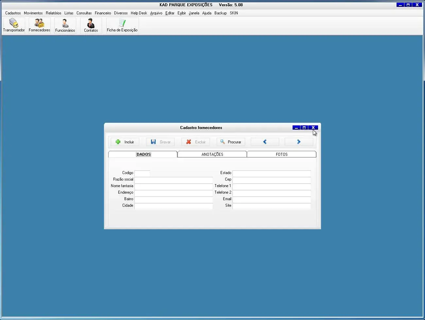Open the Exibir menu
This screenshot has height=320, width=425.
(x=182, y=13)
